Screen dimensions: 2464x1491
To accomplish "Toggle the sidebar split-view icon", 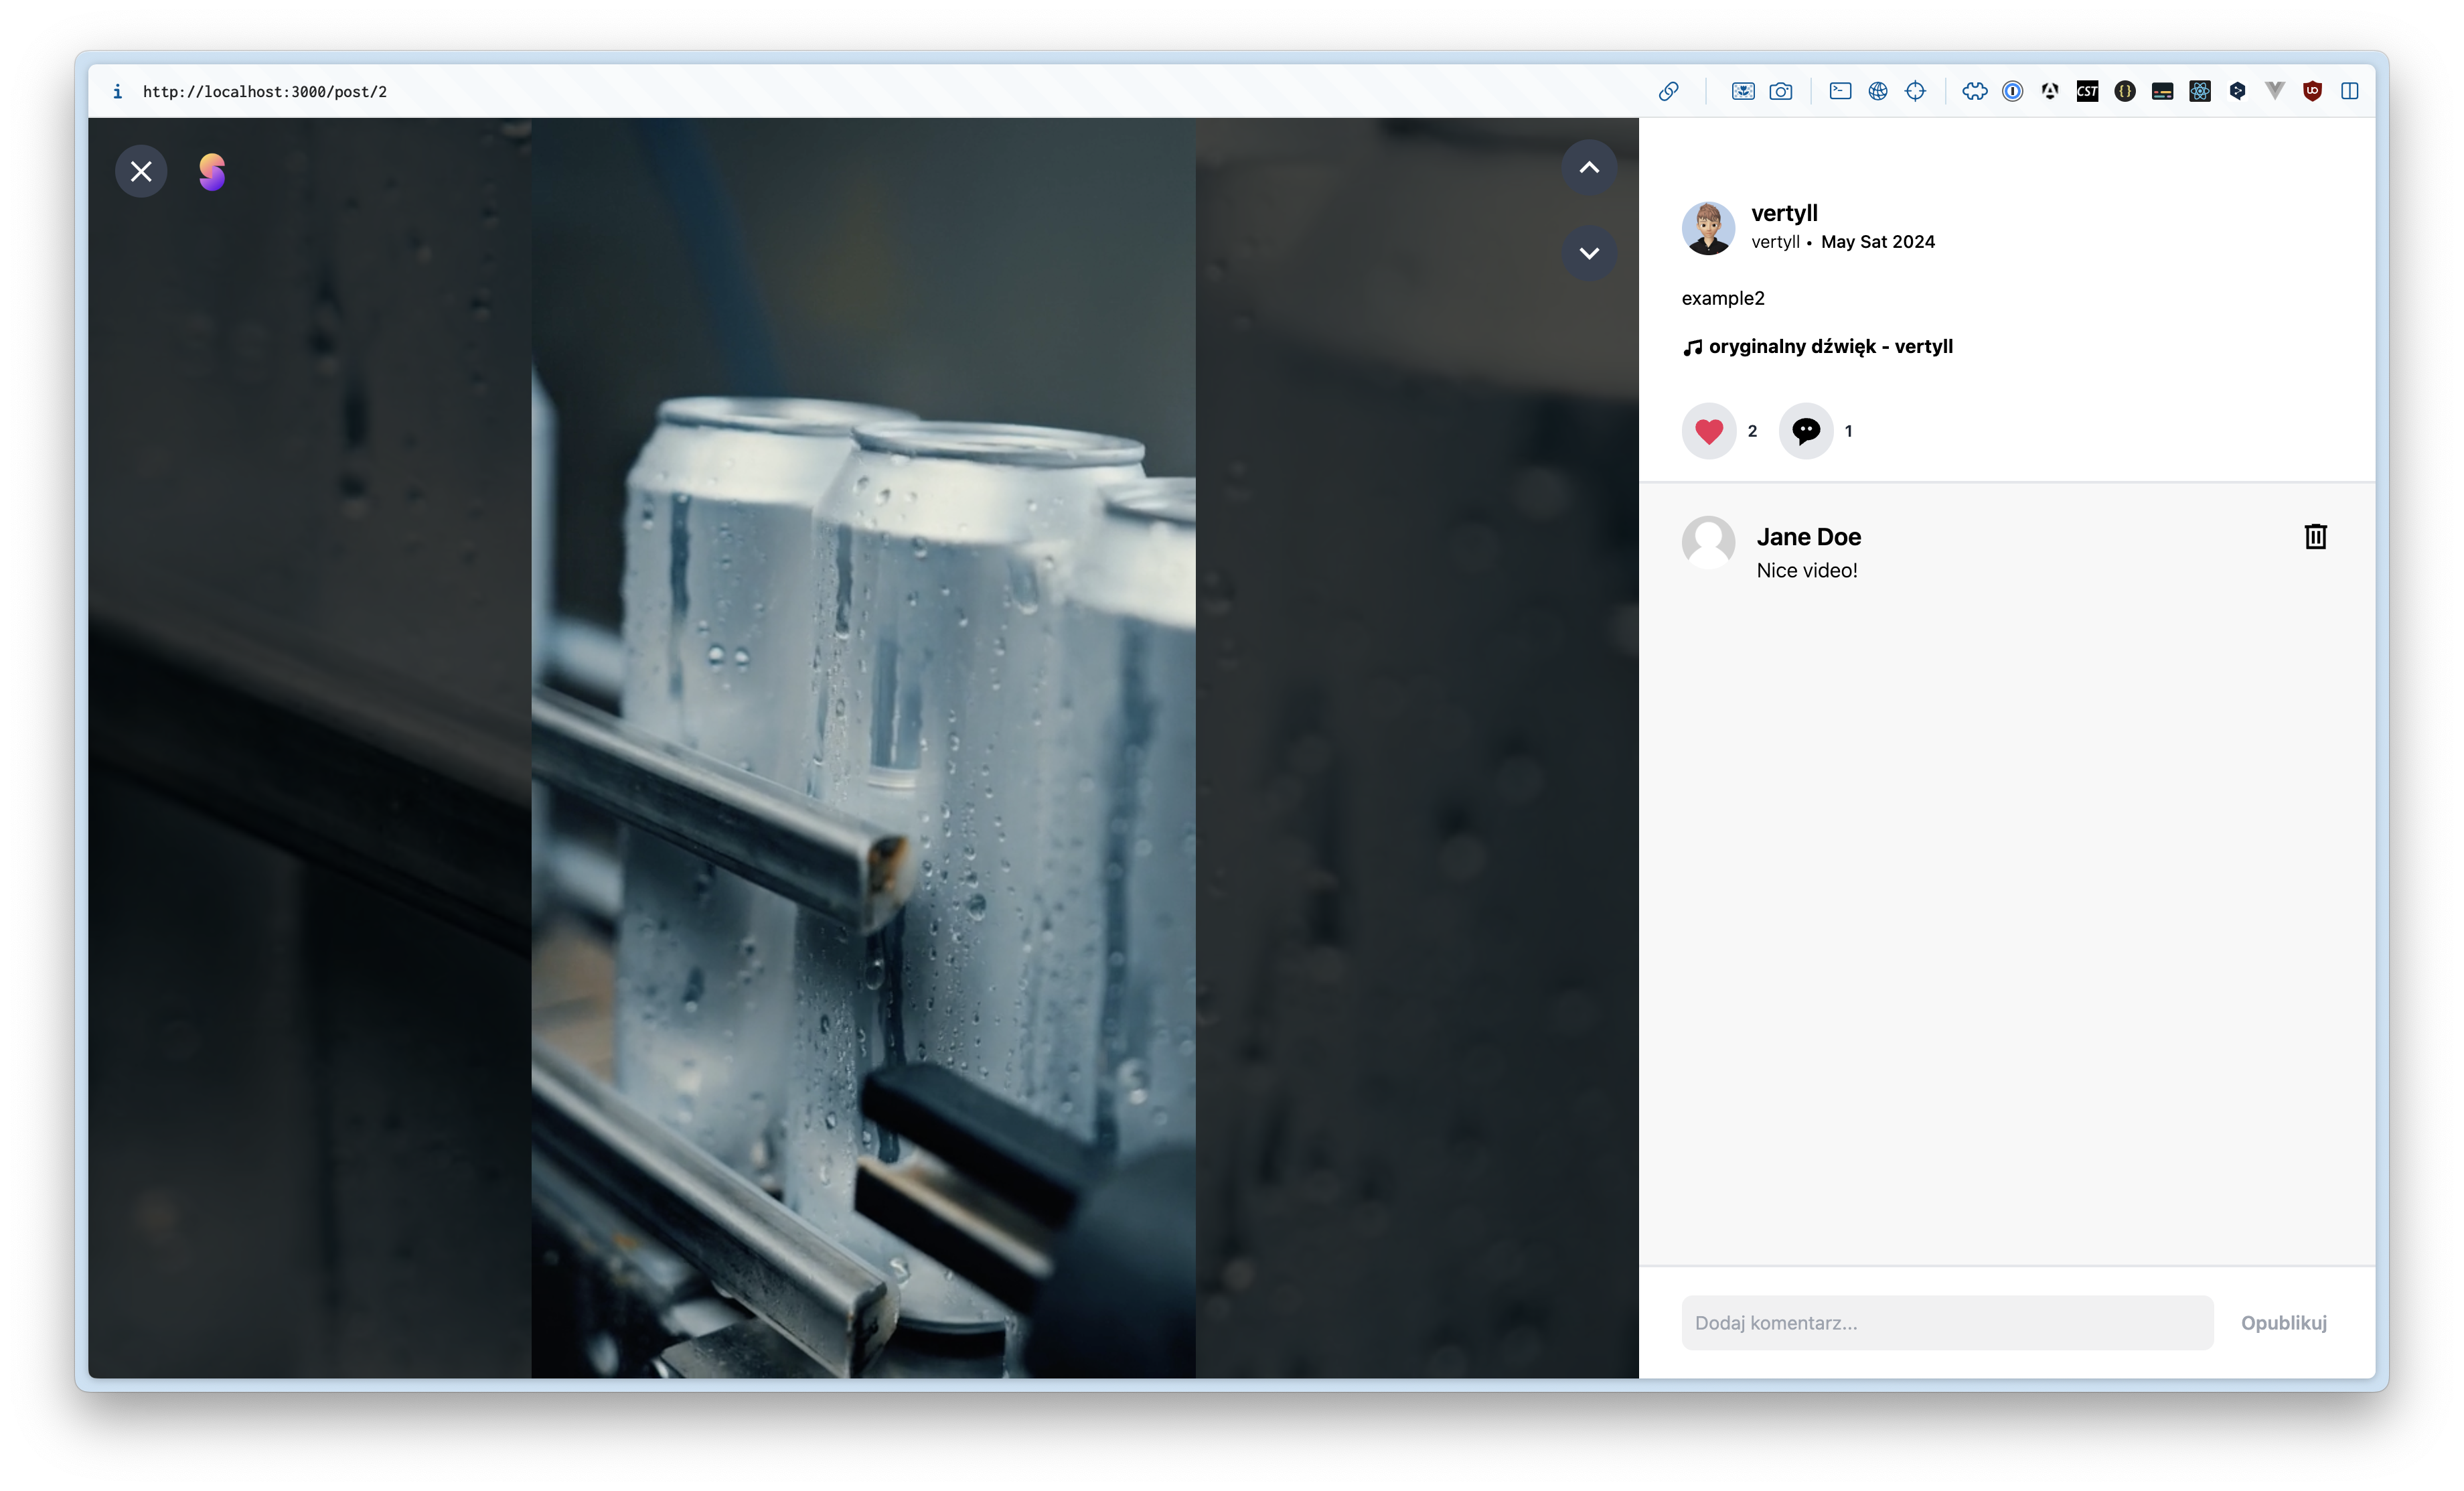I will click(2349, 91).
